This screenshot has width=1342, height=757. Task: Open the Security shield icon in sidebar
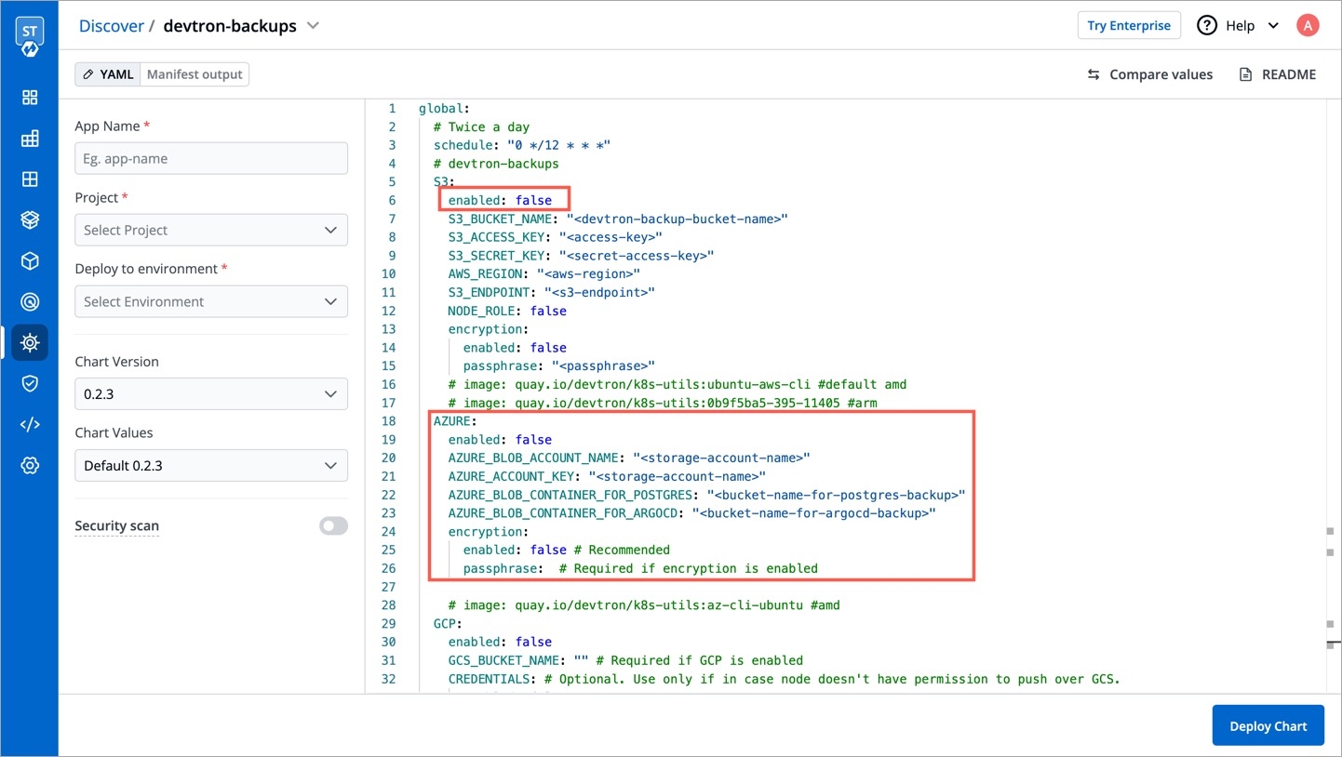click(x=30, y=383)
